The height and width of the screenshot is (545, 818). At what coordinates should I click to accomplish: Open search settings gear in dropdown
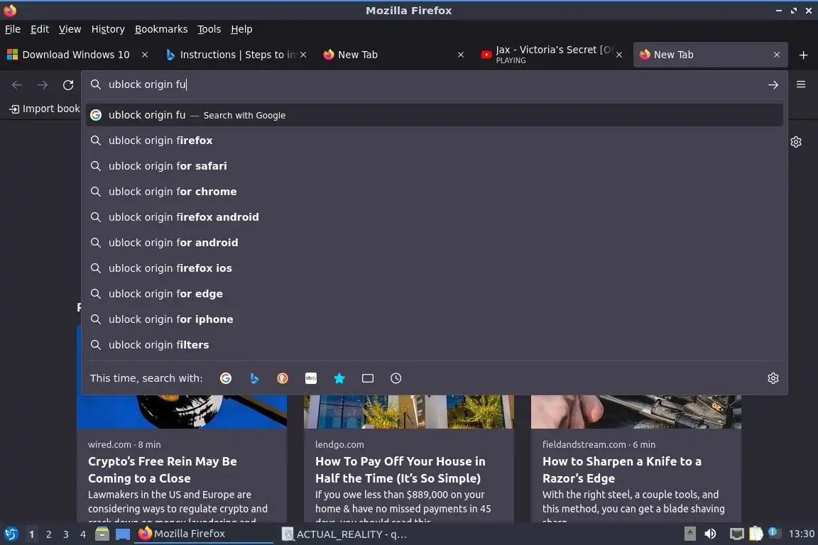click(773, 378)
